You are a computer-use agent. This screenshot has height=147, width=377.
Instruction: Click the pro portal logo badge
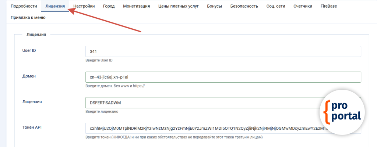pos(342,112)
